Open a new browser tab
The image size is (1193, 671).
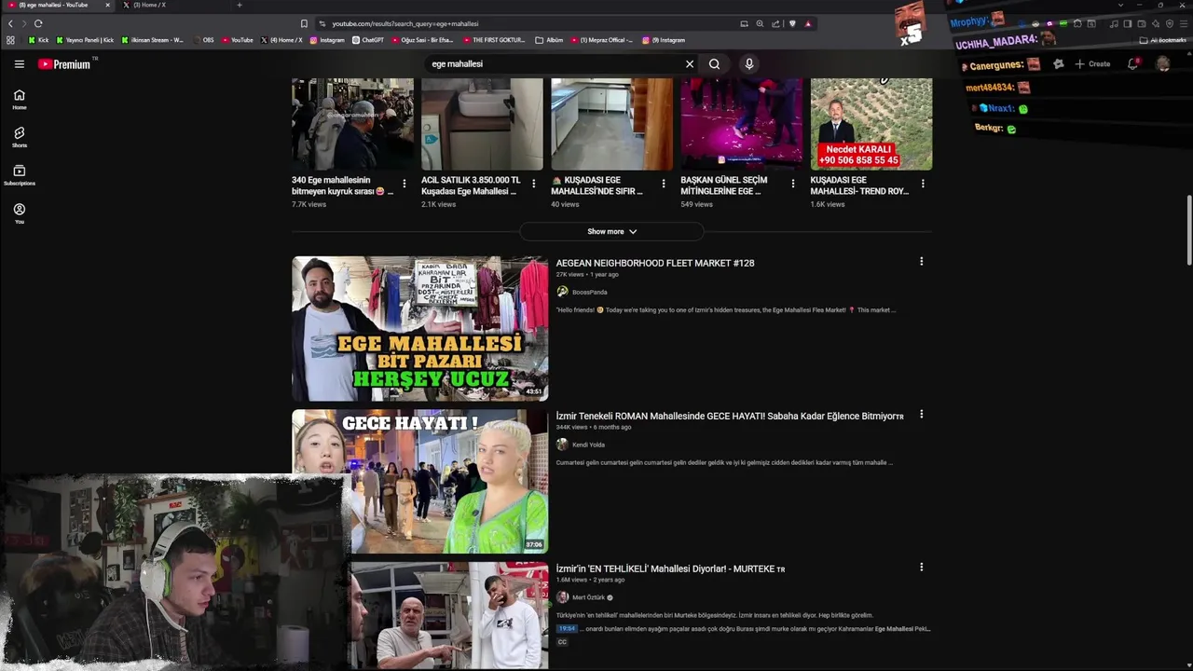[239, 5]
